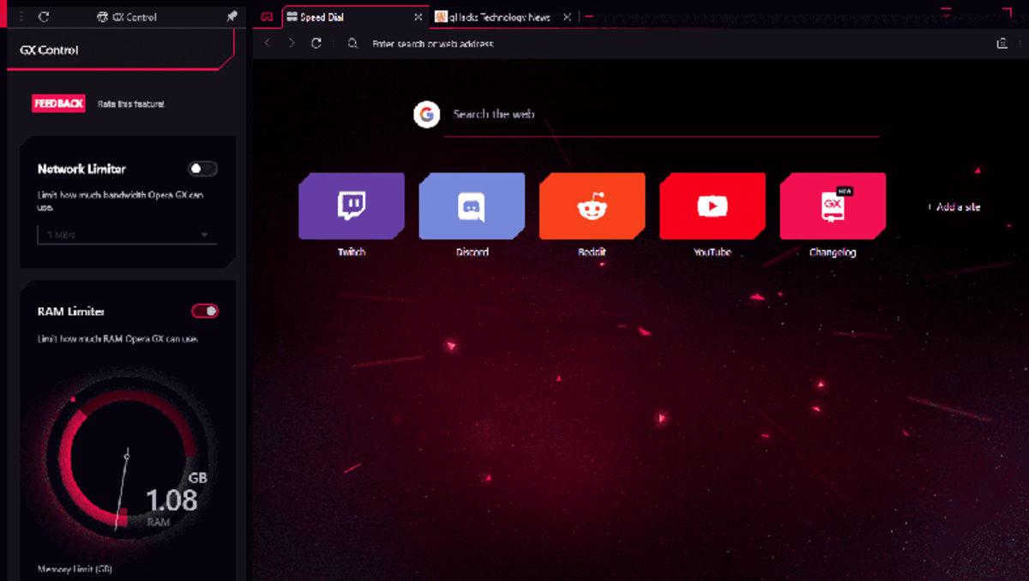Click the Google search engine icon

[426, 114]
